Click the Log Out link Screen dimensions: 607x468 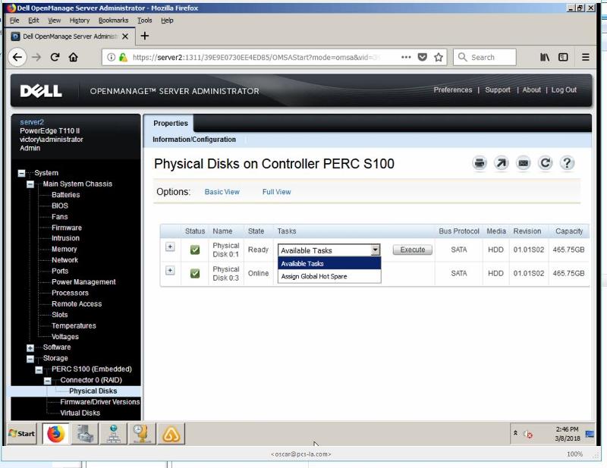pyautogui.click(x=564, y=90)
